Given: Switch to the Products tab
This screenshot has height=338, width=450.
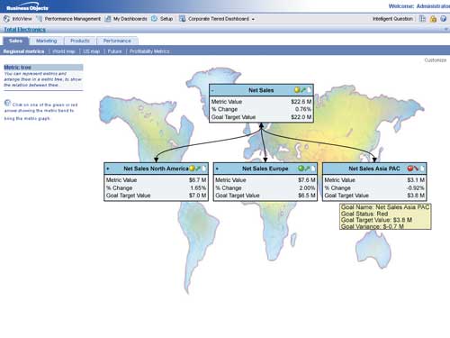Looking at the screenshot, I should click(x=80, y=41).
